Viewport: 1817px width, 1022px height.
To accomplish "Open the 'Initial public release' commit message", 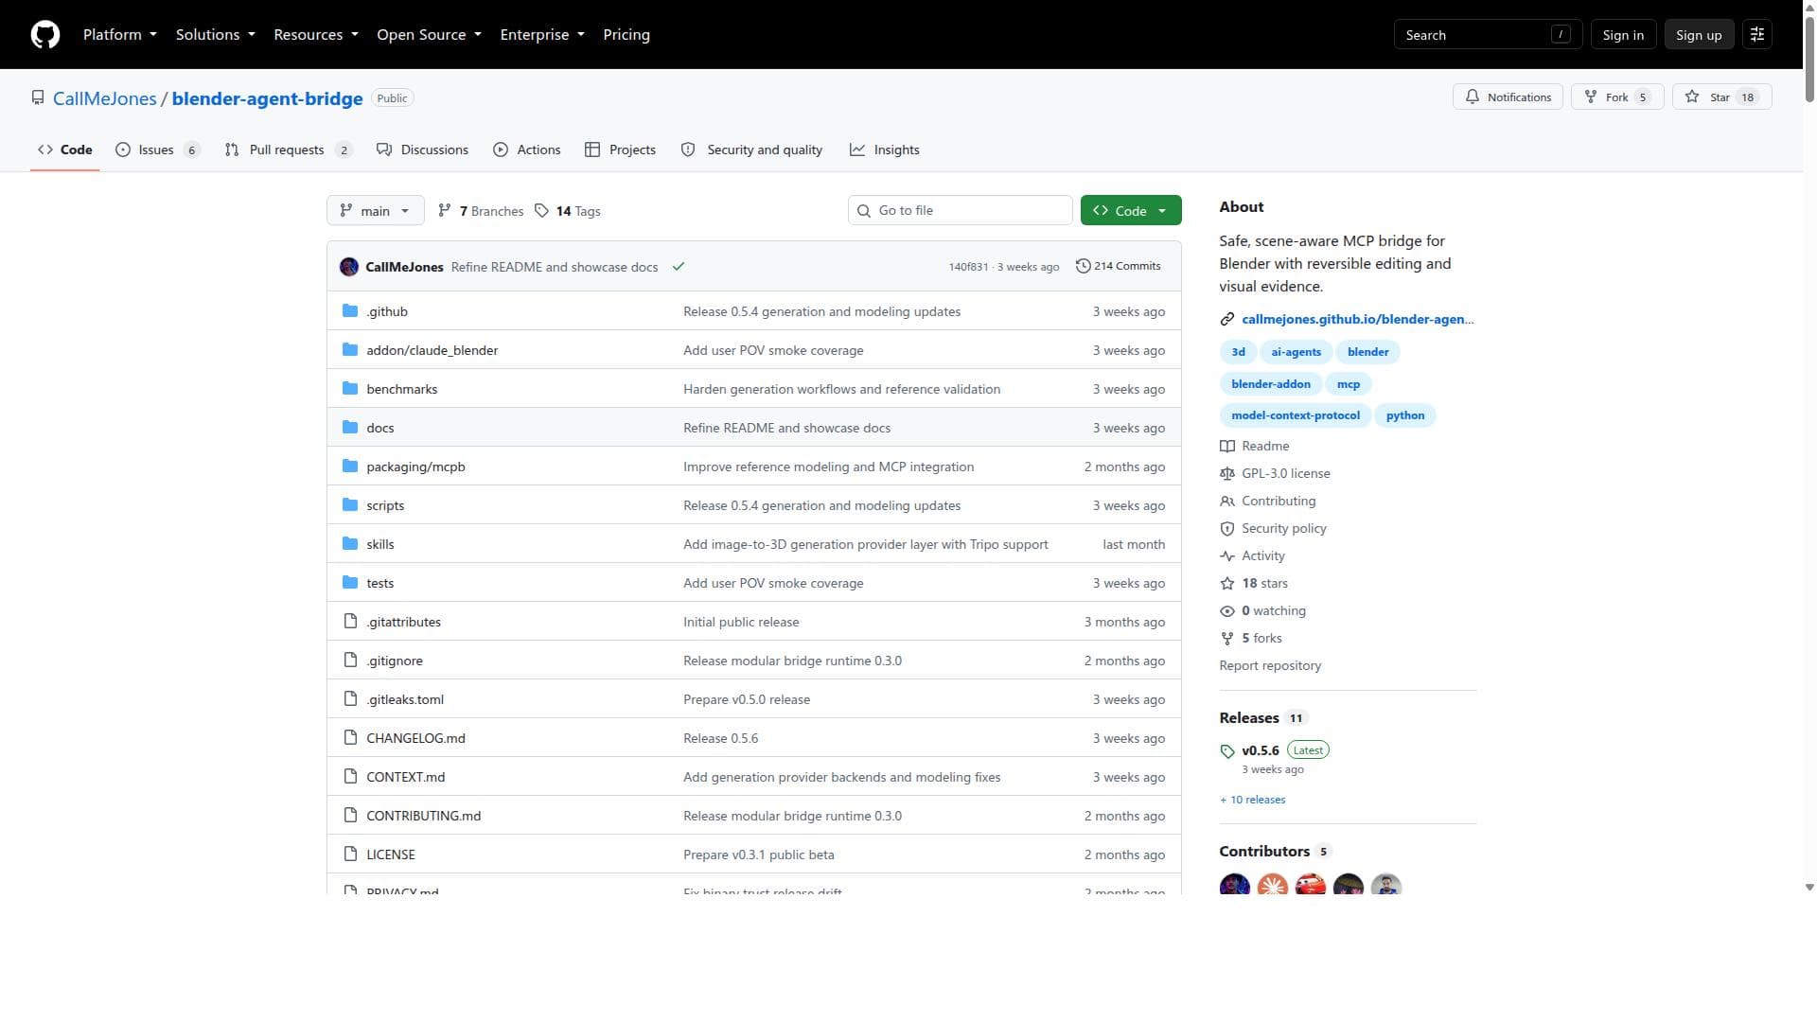I will [x=741, y=622].
